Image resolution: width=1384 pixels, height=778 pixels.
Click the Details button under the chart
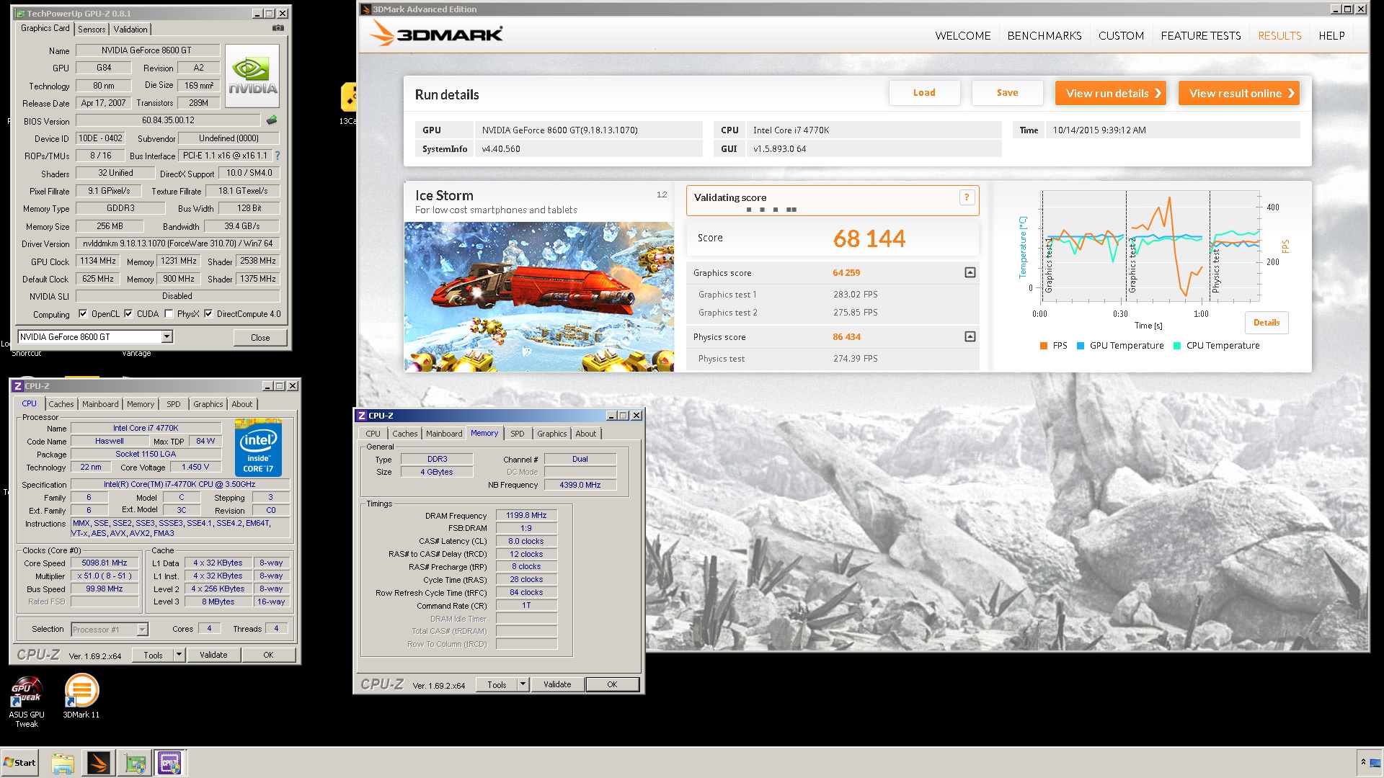pos(1267,323)
